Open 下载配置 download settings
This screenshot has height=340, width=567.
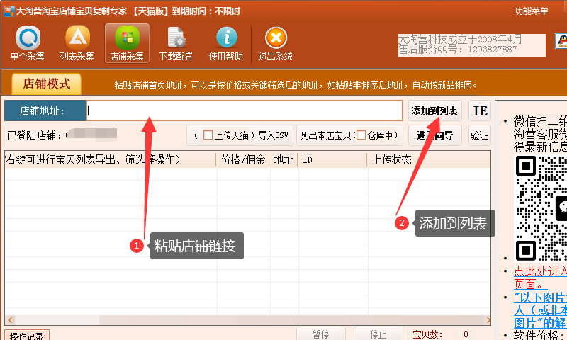tap(176, 42)
